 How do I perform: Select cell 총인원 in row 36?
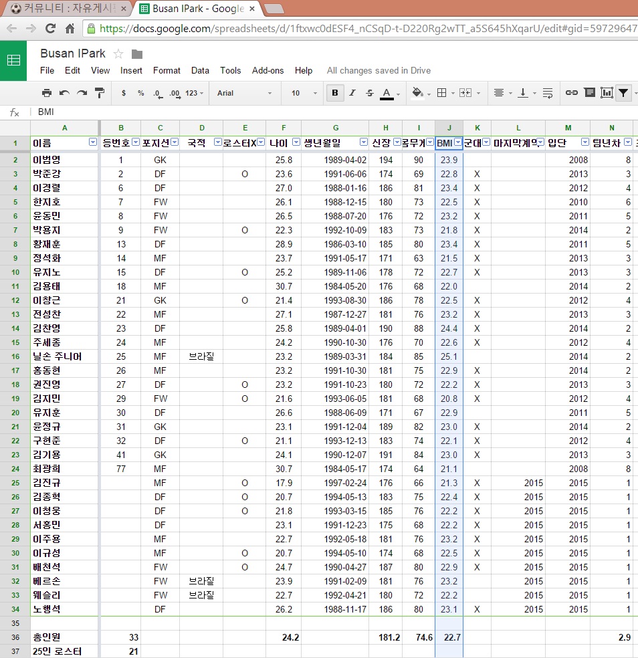coord(65,637)
